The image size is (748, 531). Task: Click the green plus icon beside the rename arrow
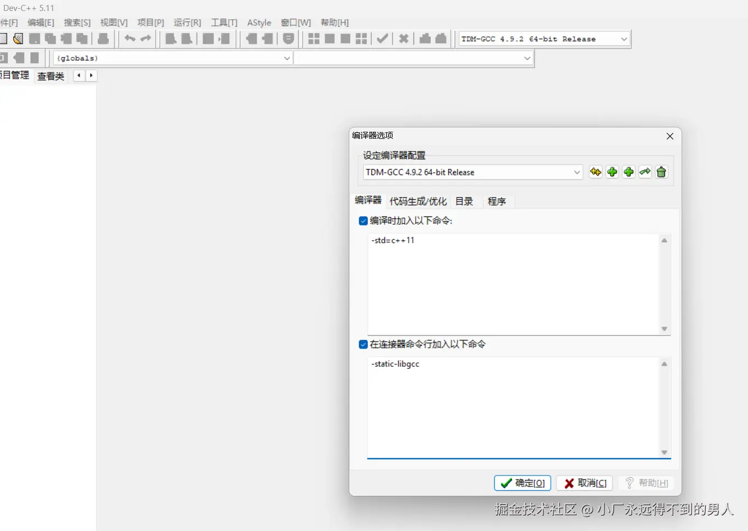click(628, 172)
